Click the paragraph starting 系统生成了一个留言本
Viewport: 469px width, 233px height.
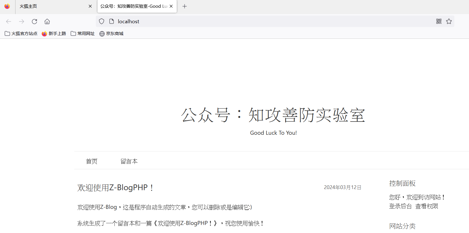(171, 223)
